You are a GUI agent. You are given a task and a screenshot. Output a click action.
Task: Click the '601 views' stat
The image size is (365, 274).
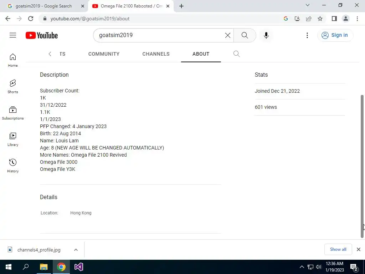[266, 107]
